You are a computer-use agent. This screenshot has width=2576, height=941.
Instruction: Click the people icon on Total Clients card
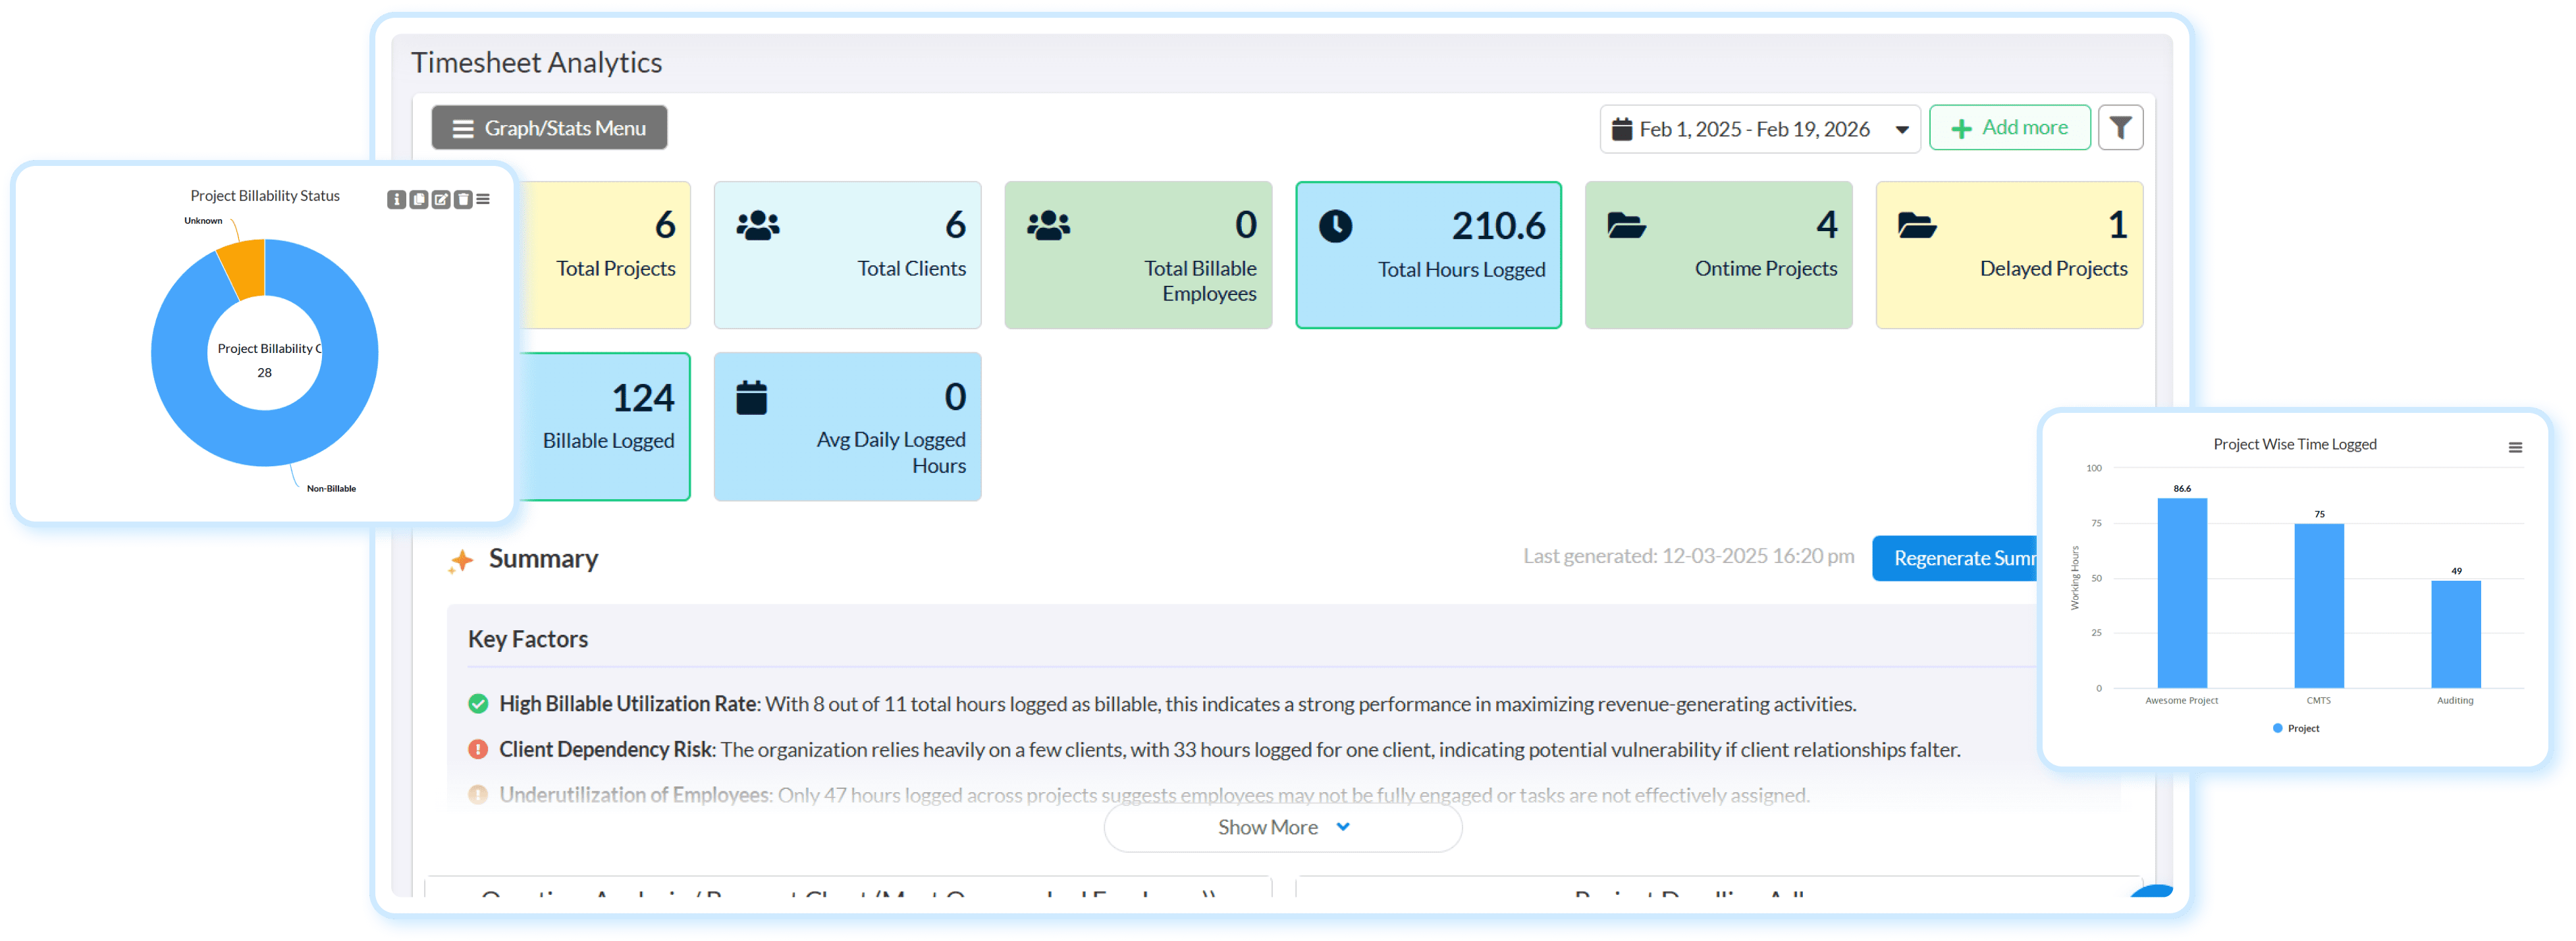(x=758, y=226)
